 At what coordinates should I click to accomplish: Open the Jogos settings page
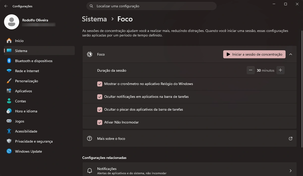pyautogui.click(x=19, y=121)
